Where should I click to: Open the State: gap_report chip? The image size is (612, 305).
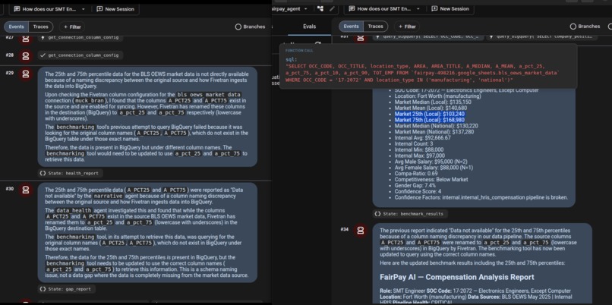[66, 289]
